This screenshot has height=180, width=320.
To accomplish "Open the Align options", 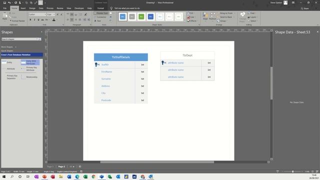I will click(205, 16).
